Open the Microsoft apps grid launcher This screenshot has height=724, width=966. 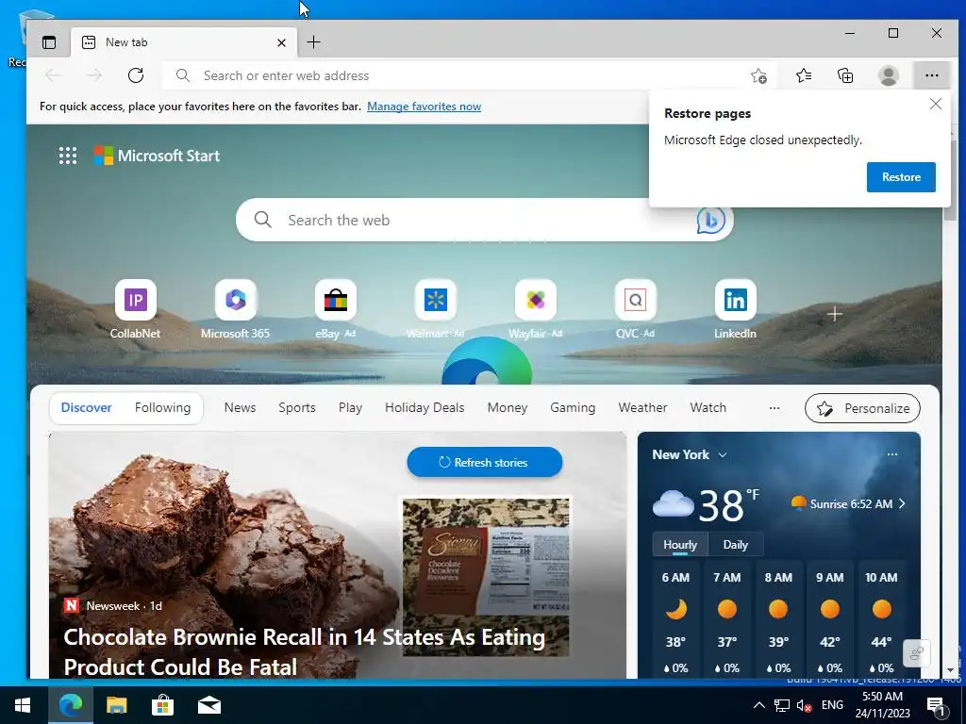pyautogui.click(x=68, y=156)
